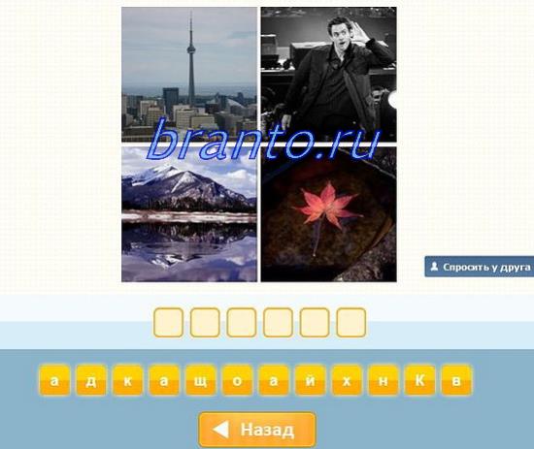Viewport: 534px width, 449px height.
Task: Choose the letter tile 'в'
Action: [x=456, y=380]
